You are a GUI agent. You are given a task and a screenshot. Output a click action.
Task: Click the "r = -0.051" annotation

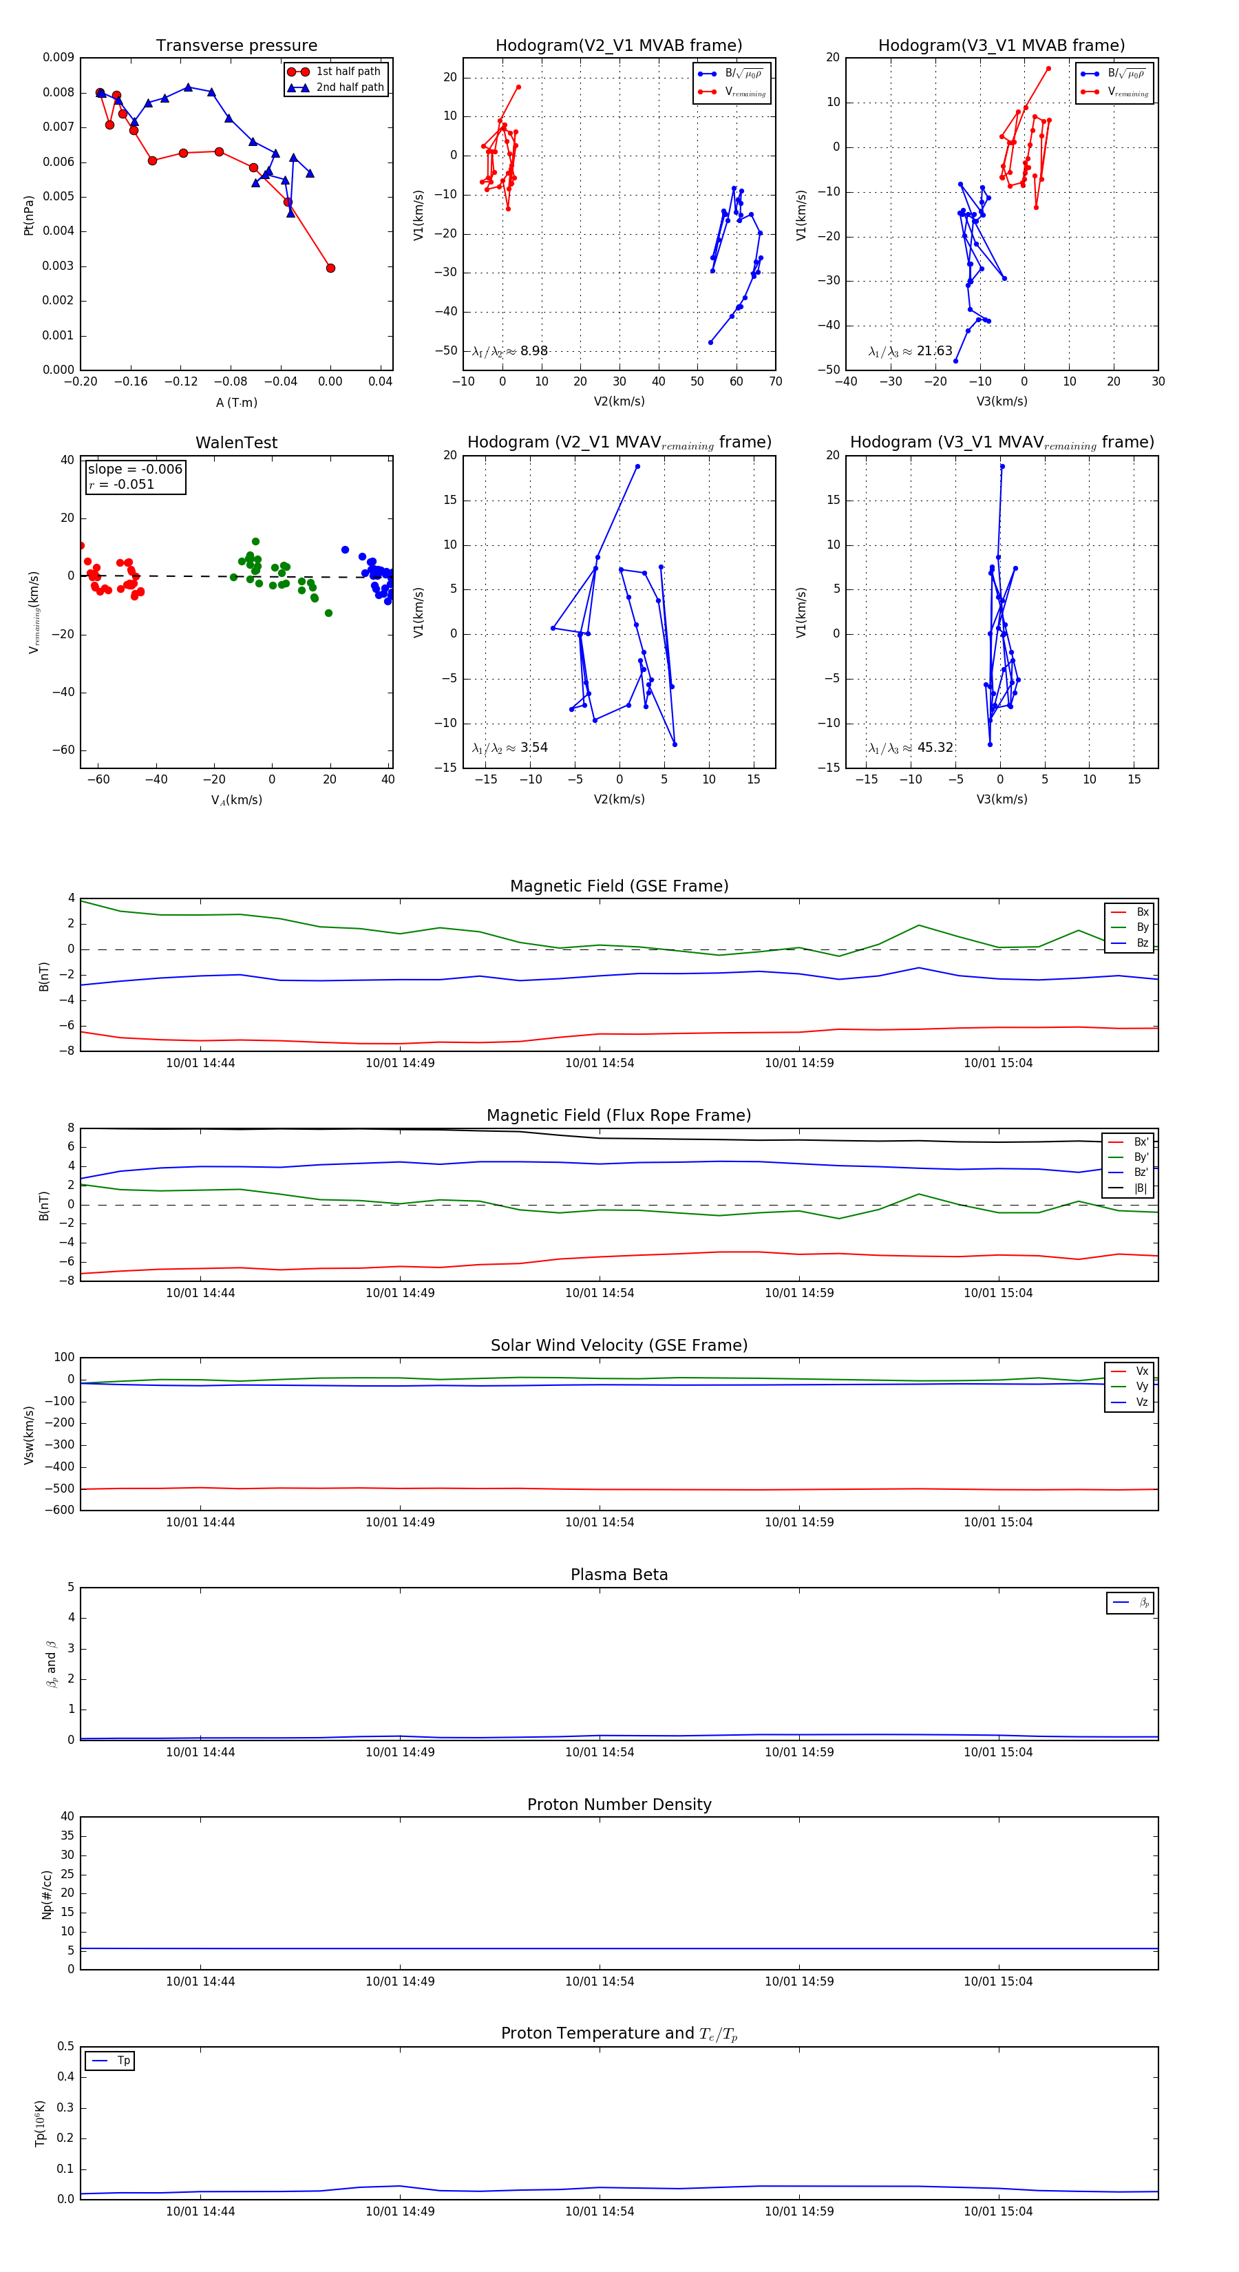click(122, 484)
